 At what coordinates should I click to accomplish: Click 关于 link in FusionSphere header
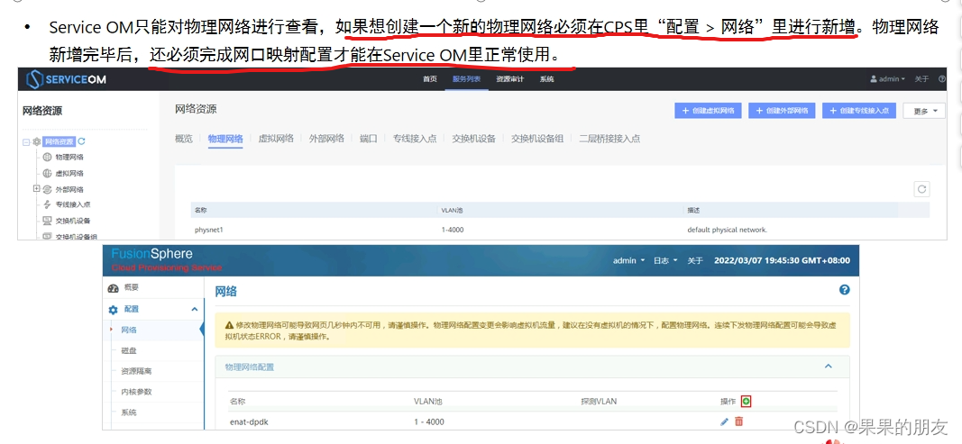[694, 260]
